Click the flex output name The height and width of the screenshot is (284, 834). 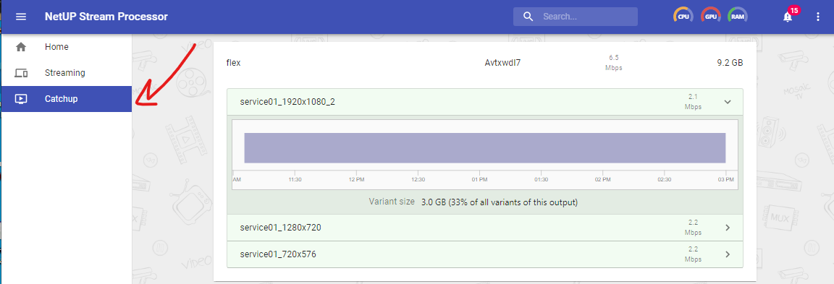234,63
